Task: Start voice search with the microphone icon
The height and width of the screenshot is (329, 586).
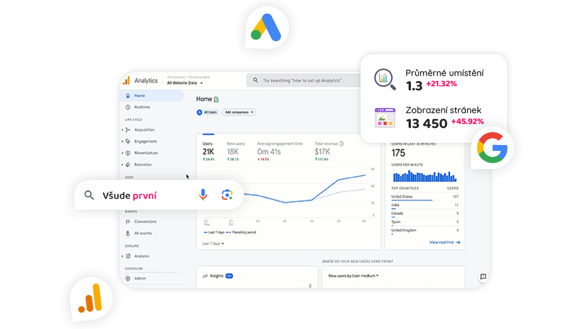Action: (203, 195)
